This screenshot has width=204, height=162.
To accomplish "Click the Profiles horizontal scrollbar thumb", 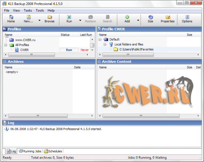I will [x=32, y=55].
